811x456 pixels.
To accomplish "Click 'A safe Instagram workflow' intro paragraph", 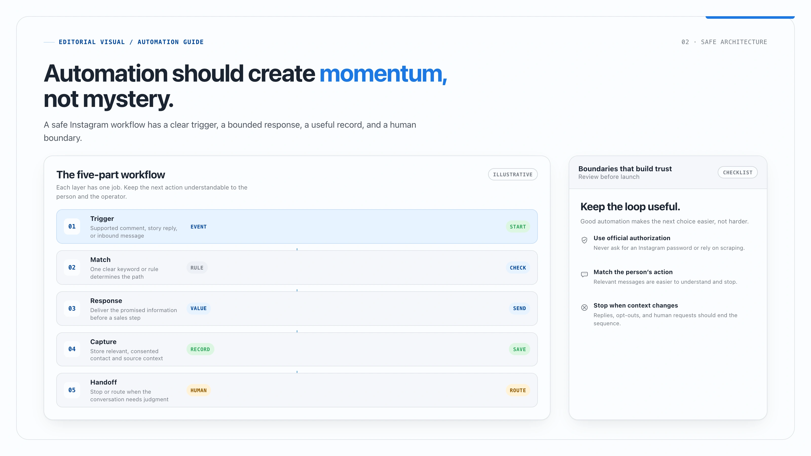I will point(230,131).
